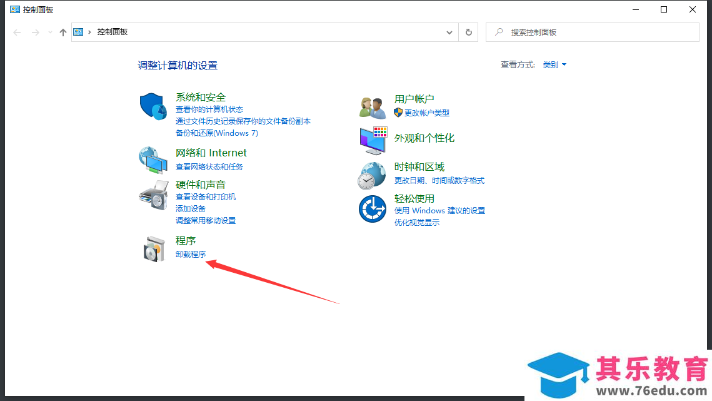Open the 程序 disc box icon
The width and height of the screenshot is (712, 401).
click(x=154, y=249)
